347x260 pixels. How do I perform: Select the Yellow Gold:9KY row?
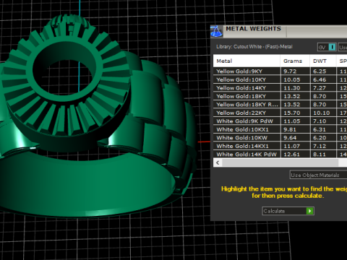280,71
